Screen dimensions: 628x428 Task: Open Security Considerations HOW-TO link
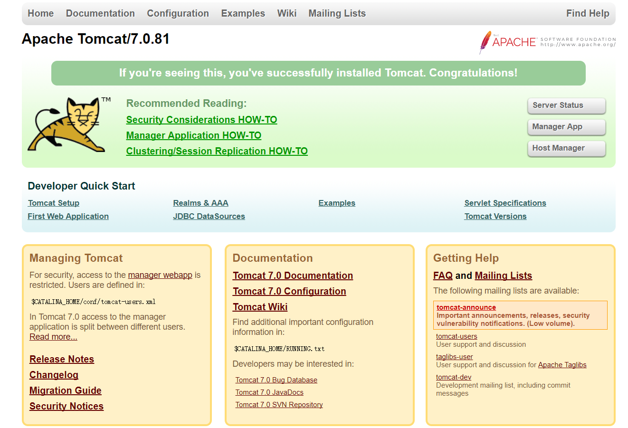[x=201, y=120]
